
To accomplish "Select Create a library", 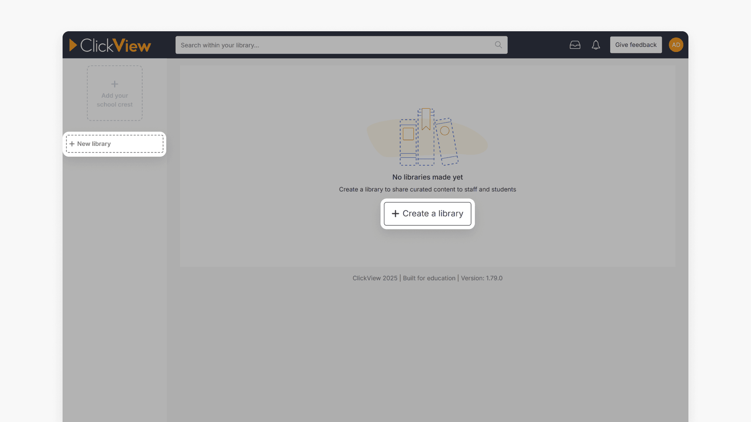I will 428,213.
